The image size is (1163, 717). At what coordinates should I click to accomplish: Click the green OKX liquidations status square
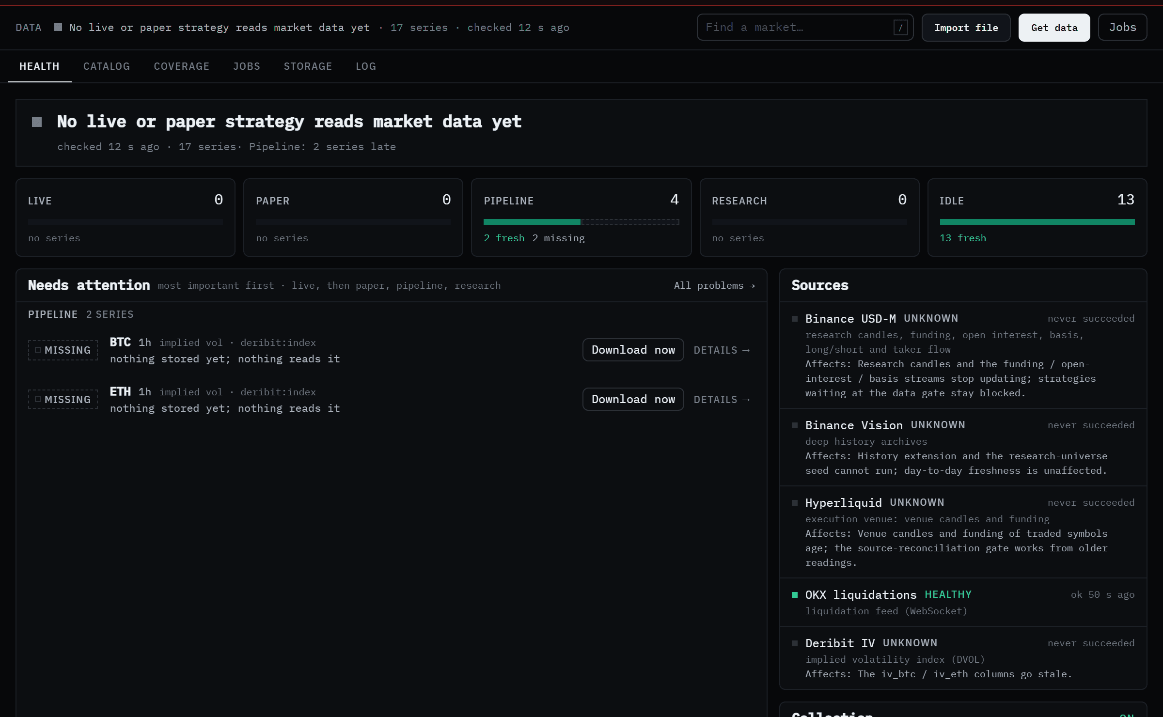795,595
